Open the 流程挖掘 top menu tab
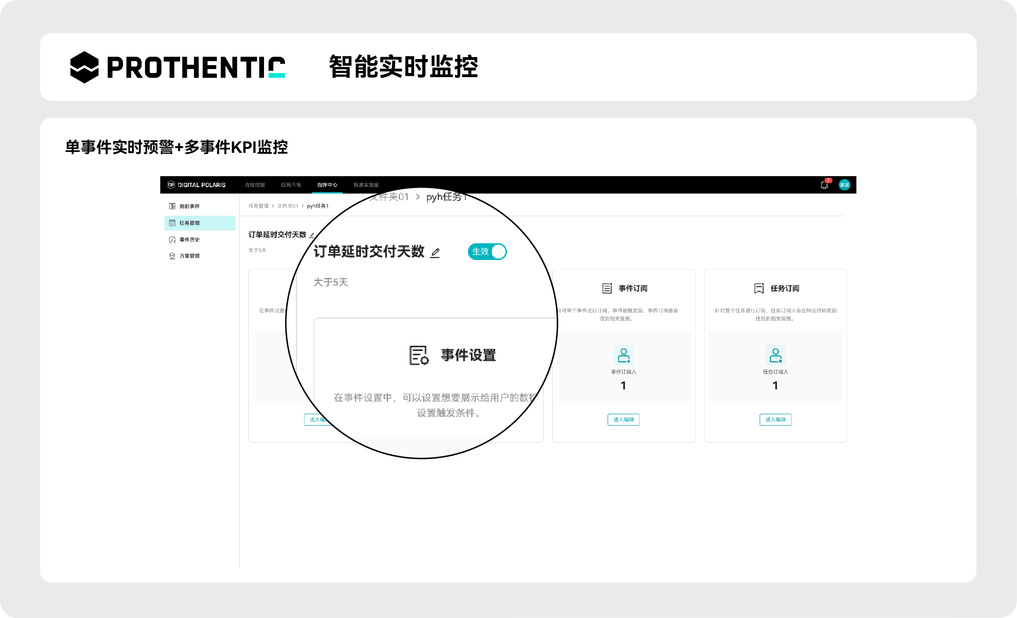1017x618 pixels. tap(254, 185)
